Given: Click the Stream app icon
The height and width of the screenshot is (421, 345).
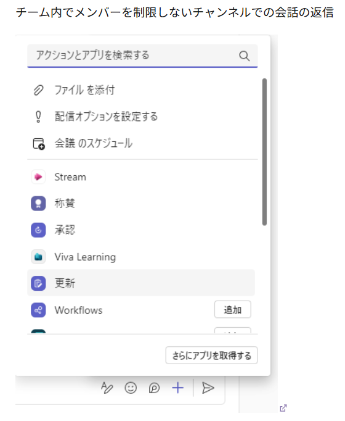Looking at the screenshot, I should coord(38,177).
